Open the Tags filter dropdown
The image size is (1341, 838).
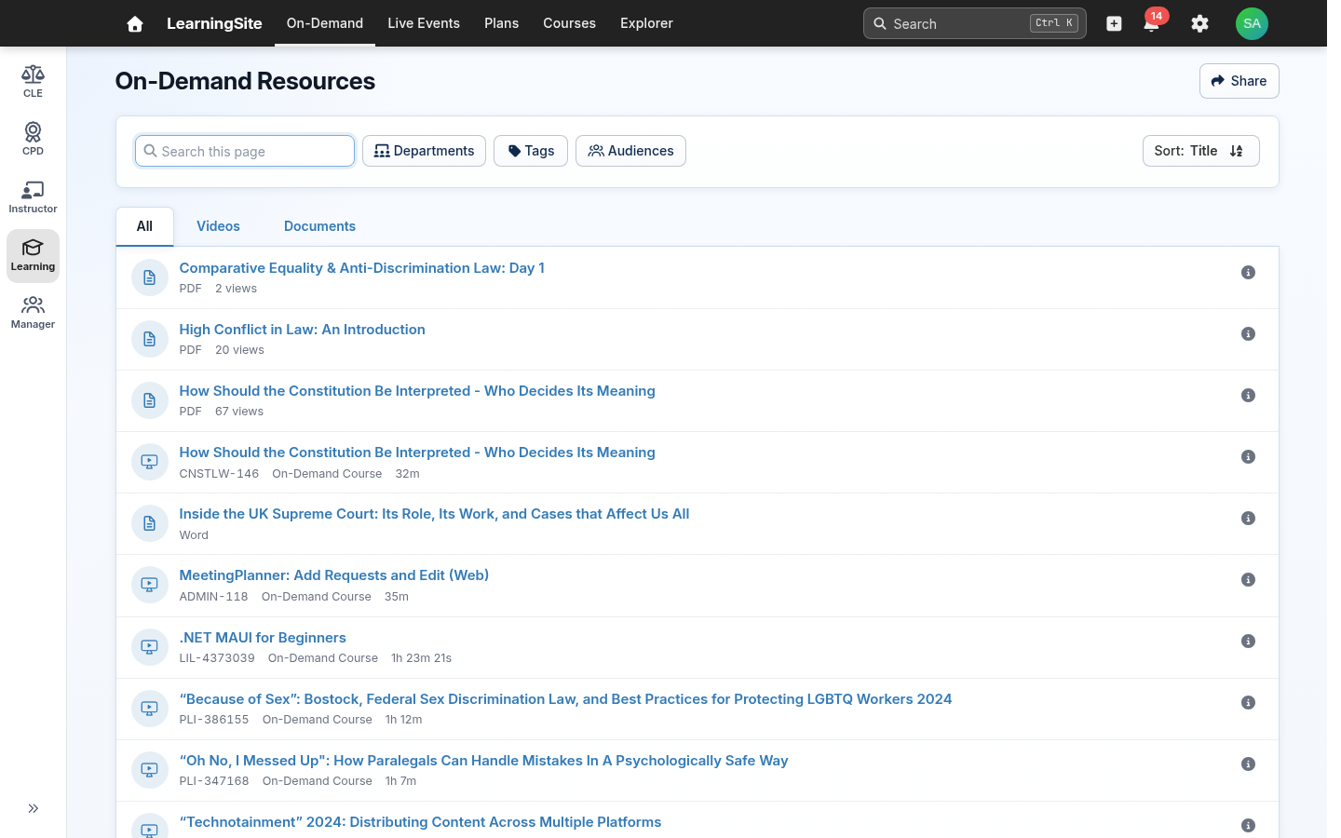click(x=531, y=151)
